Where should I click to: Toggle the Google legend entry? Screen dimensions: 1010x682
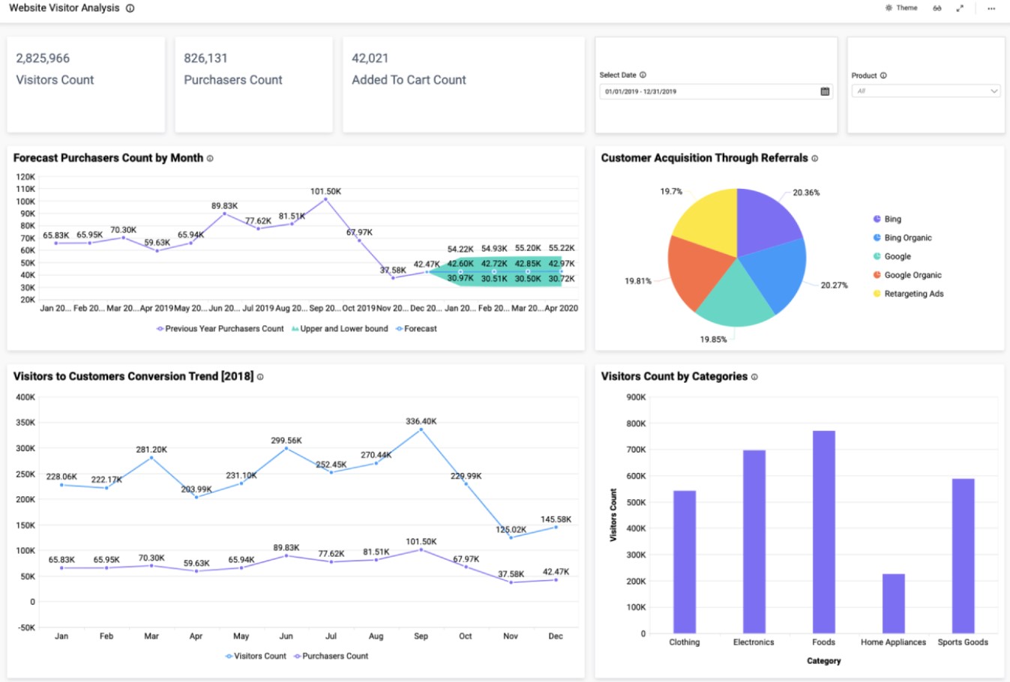click(892, 256)
